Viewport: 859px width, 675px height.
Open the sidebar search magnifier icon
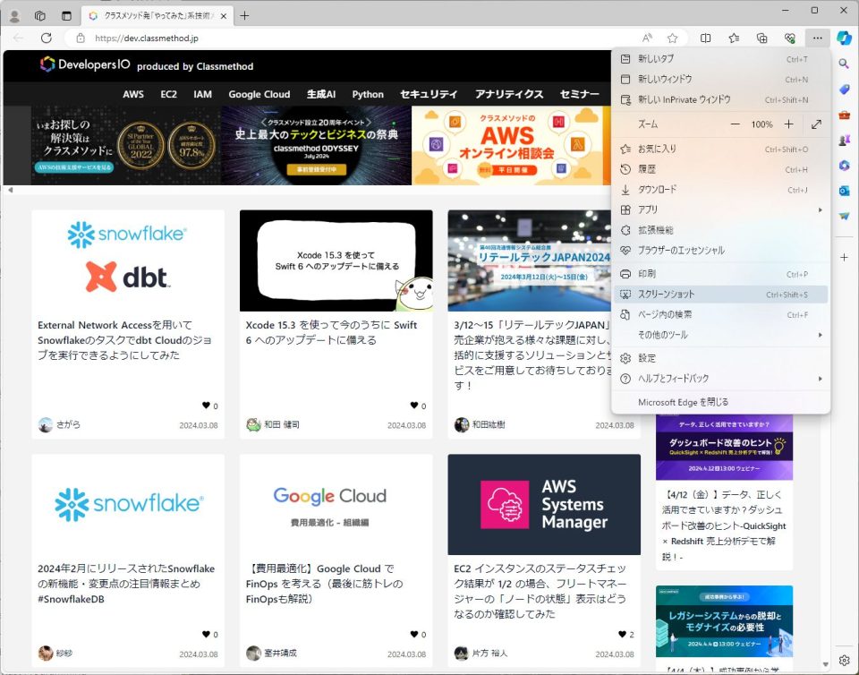click(845, 64)
